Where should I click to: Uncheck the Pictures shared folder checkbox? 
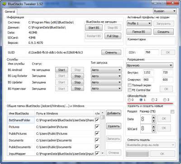click(97, 127)
